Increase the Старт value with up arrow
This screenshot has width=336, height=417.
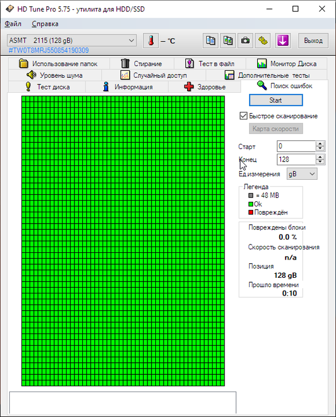(320, 144)
